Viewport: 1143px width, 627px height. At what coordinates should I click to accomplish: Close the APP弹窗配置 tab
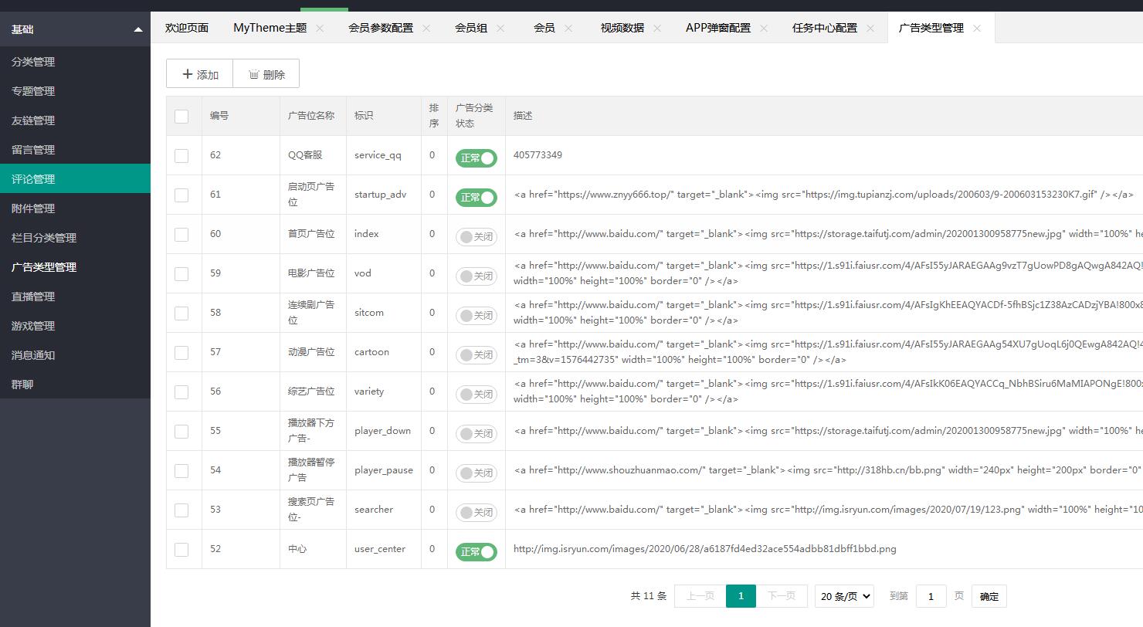coord(764,28)
